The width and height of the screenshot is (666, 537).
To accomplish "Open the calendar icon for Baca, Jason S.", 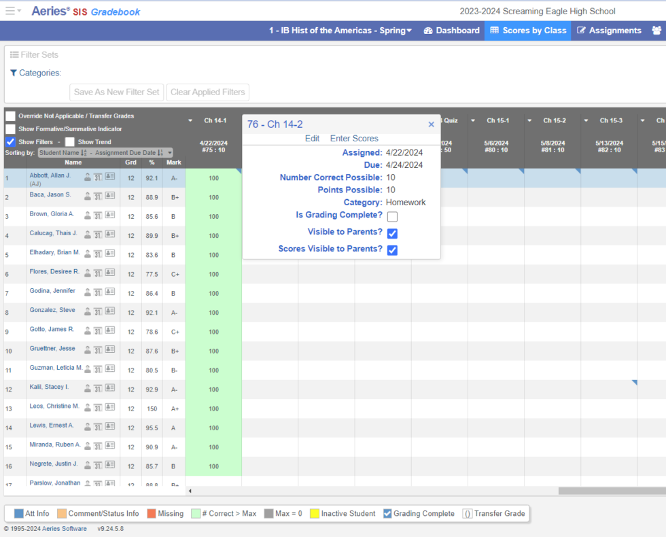I will pos(98,197).
